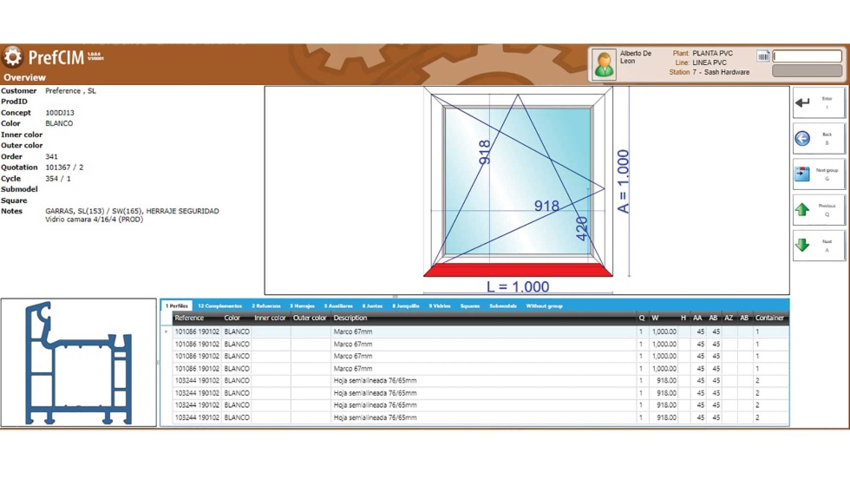
Task: Select the 9 Vidrios tab
Action: pyautogui.click(x=440, y=306)
